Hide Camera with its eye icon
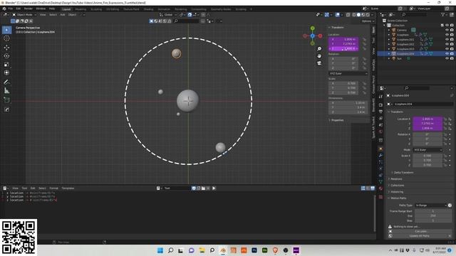This screenshot has height=256, width=456. pyautogui.click(x=447, y=30)
